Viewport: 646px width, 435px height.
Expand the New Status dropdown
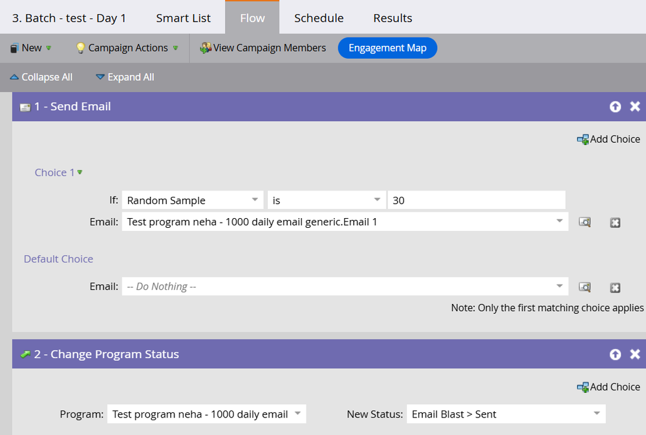506,414
